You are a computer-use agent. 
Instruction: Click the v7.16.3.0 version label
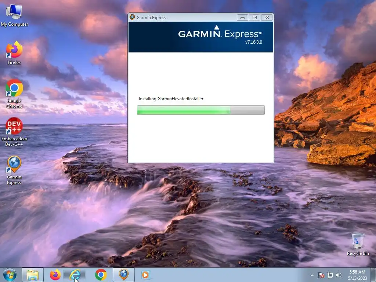(254, 42)
